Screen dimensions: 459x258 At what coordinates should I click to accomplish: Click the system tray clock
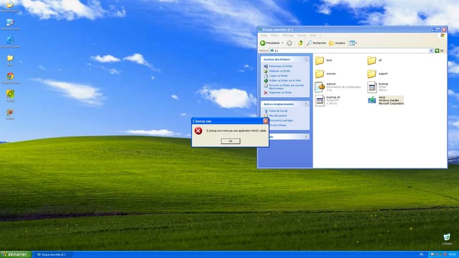click(452, 254)
